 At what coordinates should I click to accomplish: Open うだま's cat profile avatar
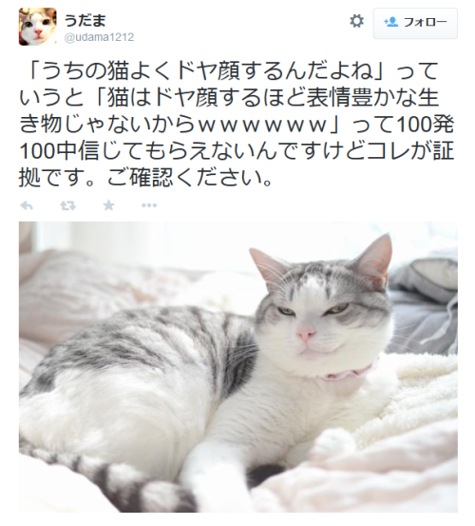coord(37,27)
